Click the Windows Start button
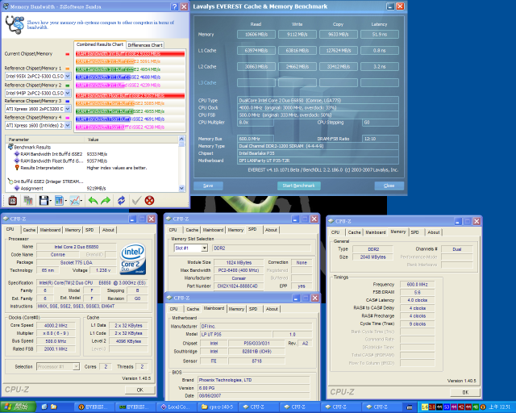Image resolution: width=516 pixels, height=413 pixels. 18,407
